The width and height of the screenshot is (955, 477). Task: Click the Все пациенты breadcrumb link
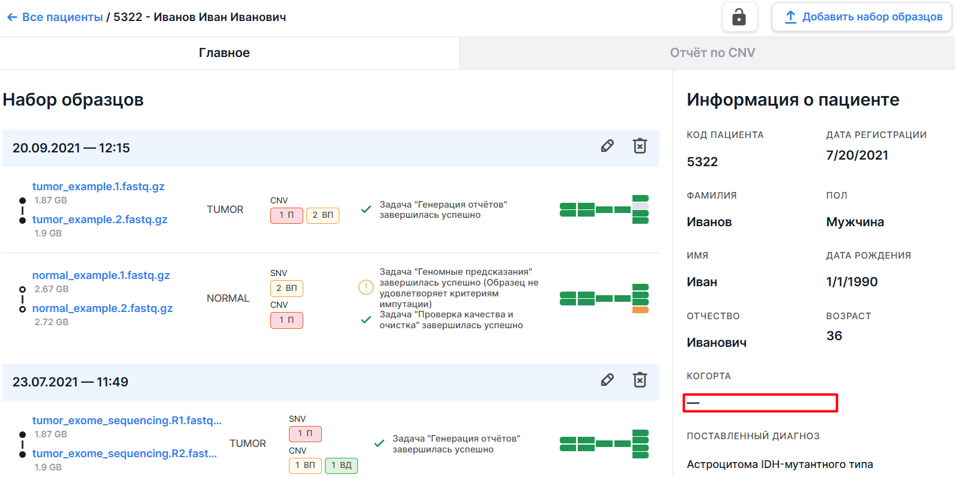coord(62,17)
